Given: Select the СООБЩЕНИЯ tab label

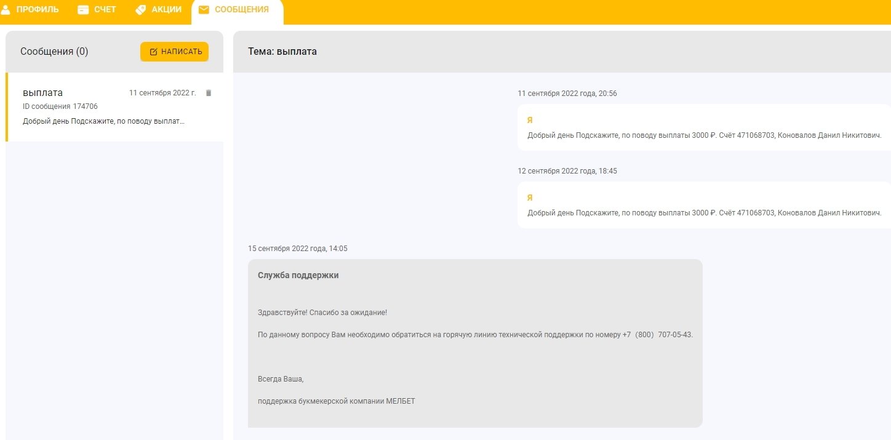Looking at the screenshot, I should pos(241,9).
